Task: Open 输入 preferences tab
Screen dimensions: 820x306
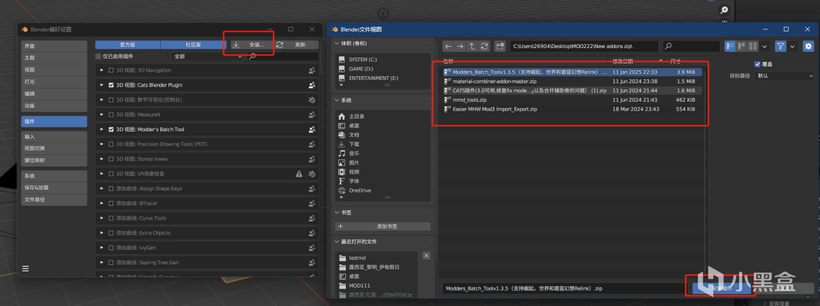Action: point(54,136)
